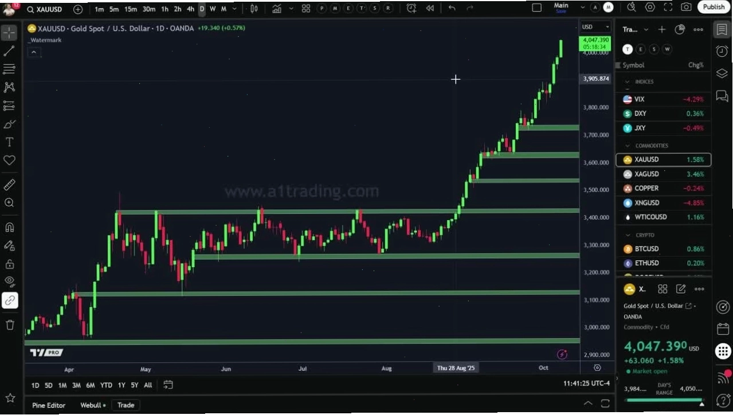Select BTCUSD in the watchlist
The image size is (733, 415).
(x=664, y=249)
